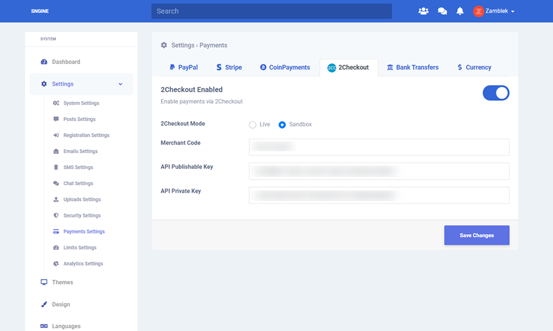Click the Uploads Settings upload icon
The image size is (553, 331).
(56, 200)
